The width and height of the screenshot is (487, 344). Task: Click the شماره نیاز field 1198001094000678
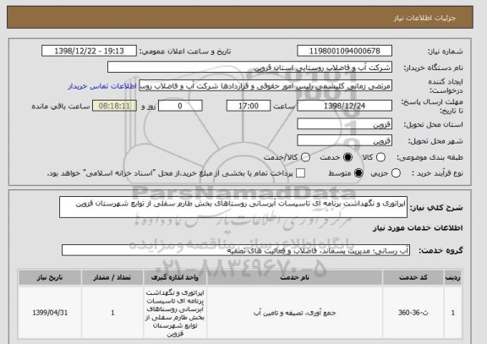point(344,51)
